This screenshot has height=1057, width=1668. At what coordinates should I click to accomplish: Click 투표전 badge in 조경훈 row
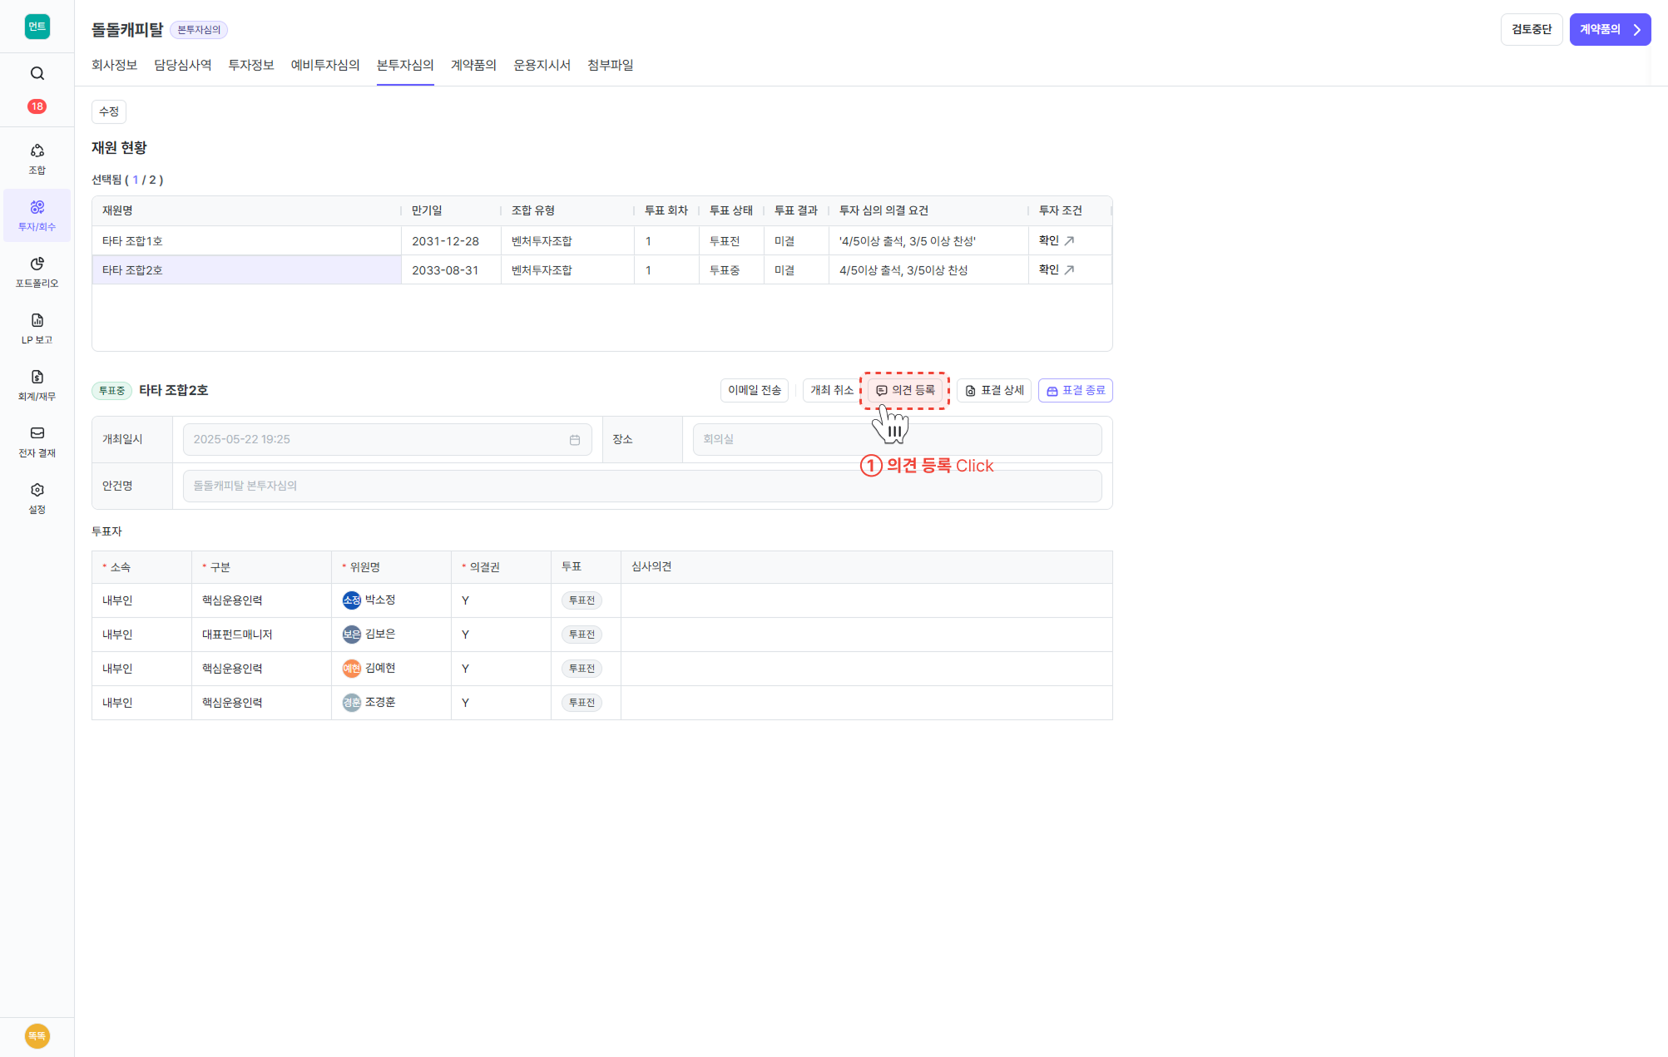tap(582, 702)
